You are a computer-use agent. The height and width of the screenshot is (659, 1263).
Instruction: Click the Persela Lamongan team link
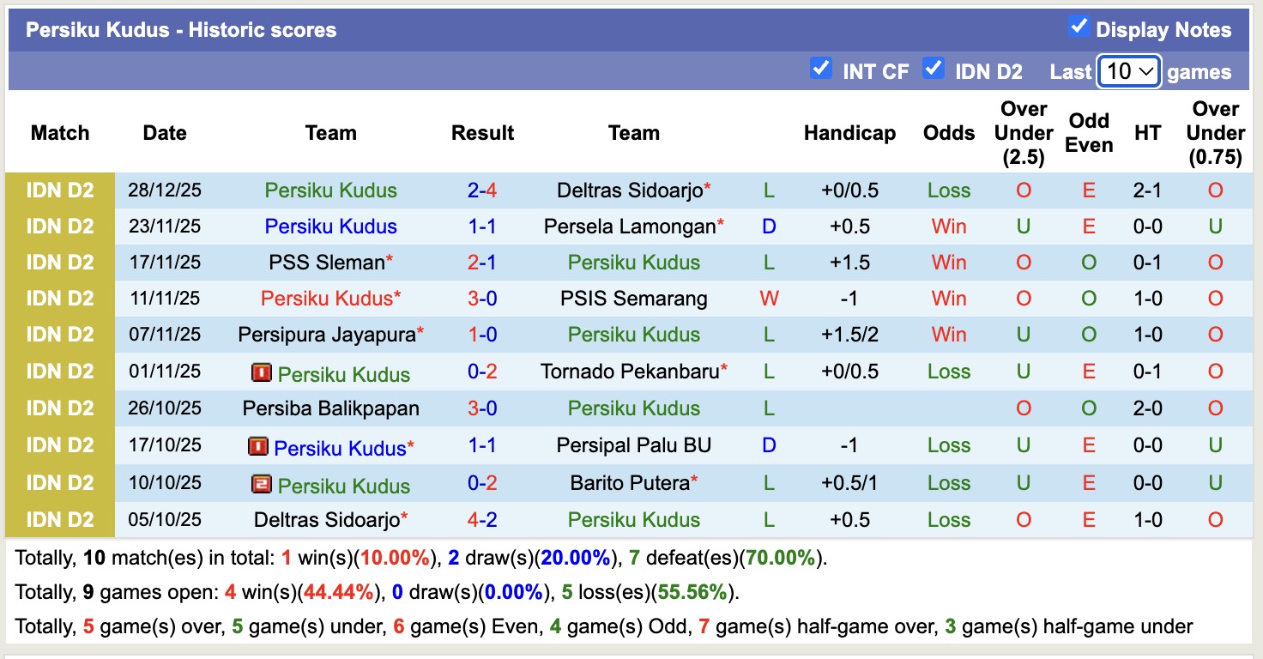click(x=627, y=226)
